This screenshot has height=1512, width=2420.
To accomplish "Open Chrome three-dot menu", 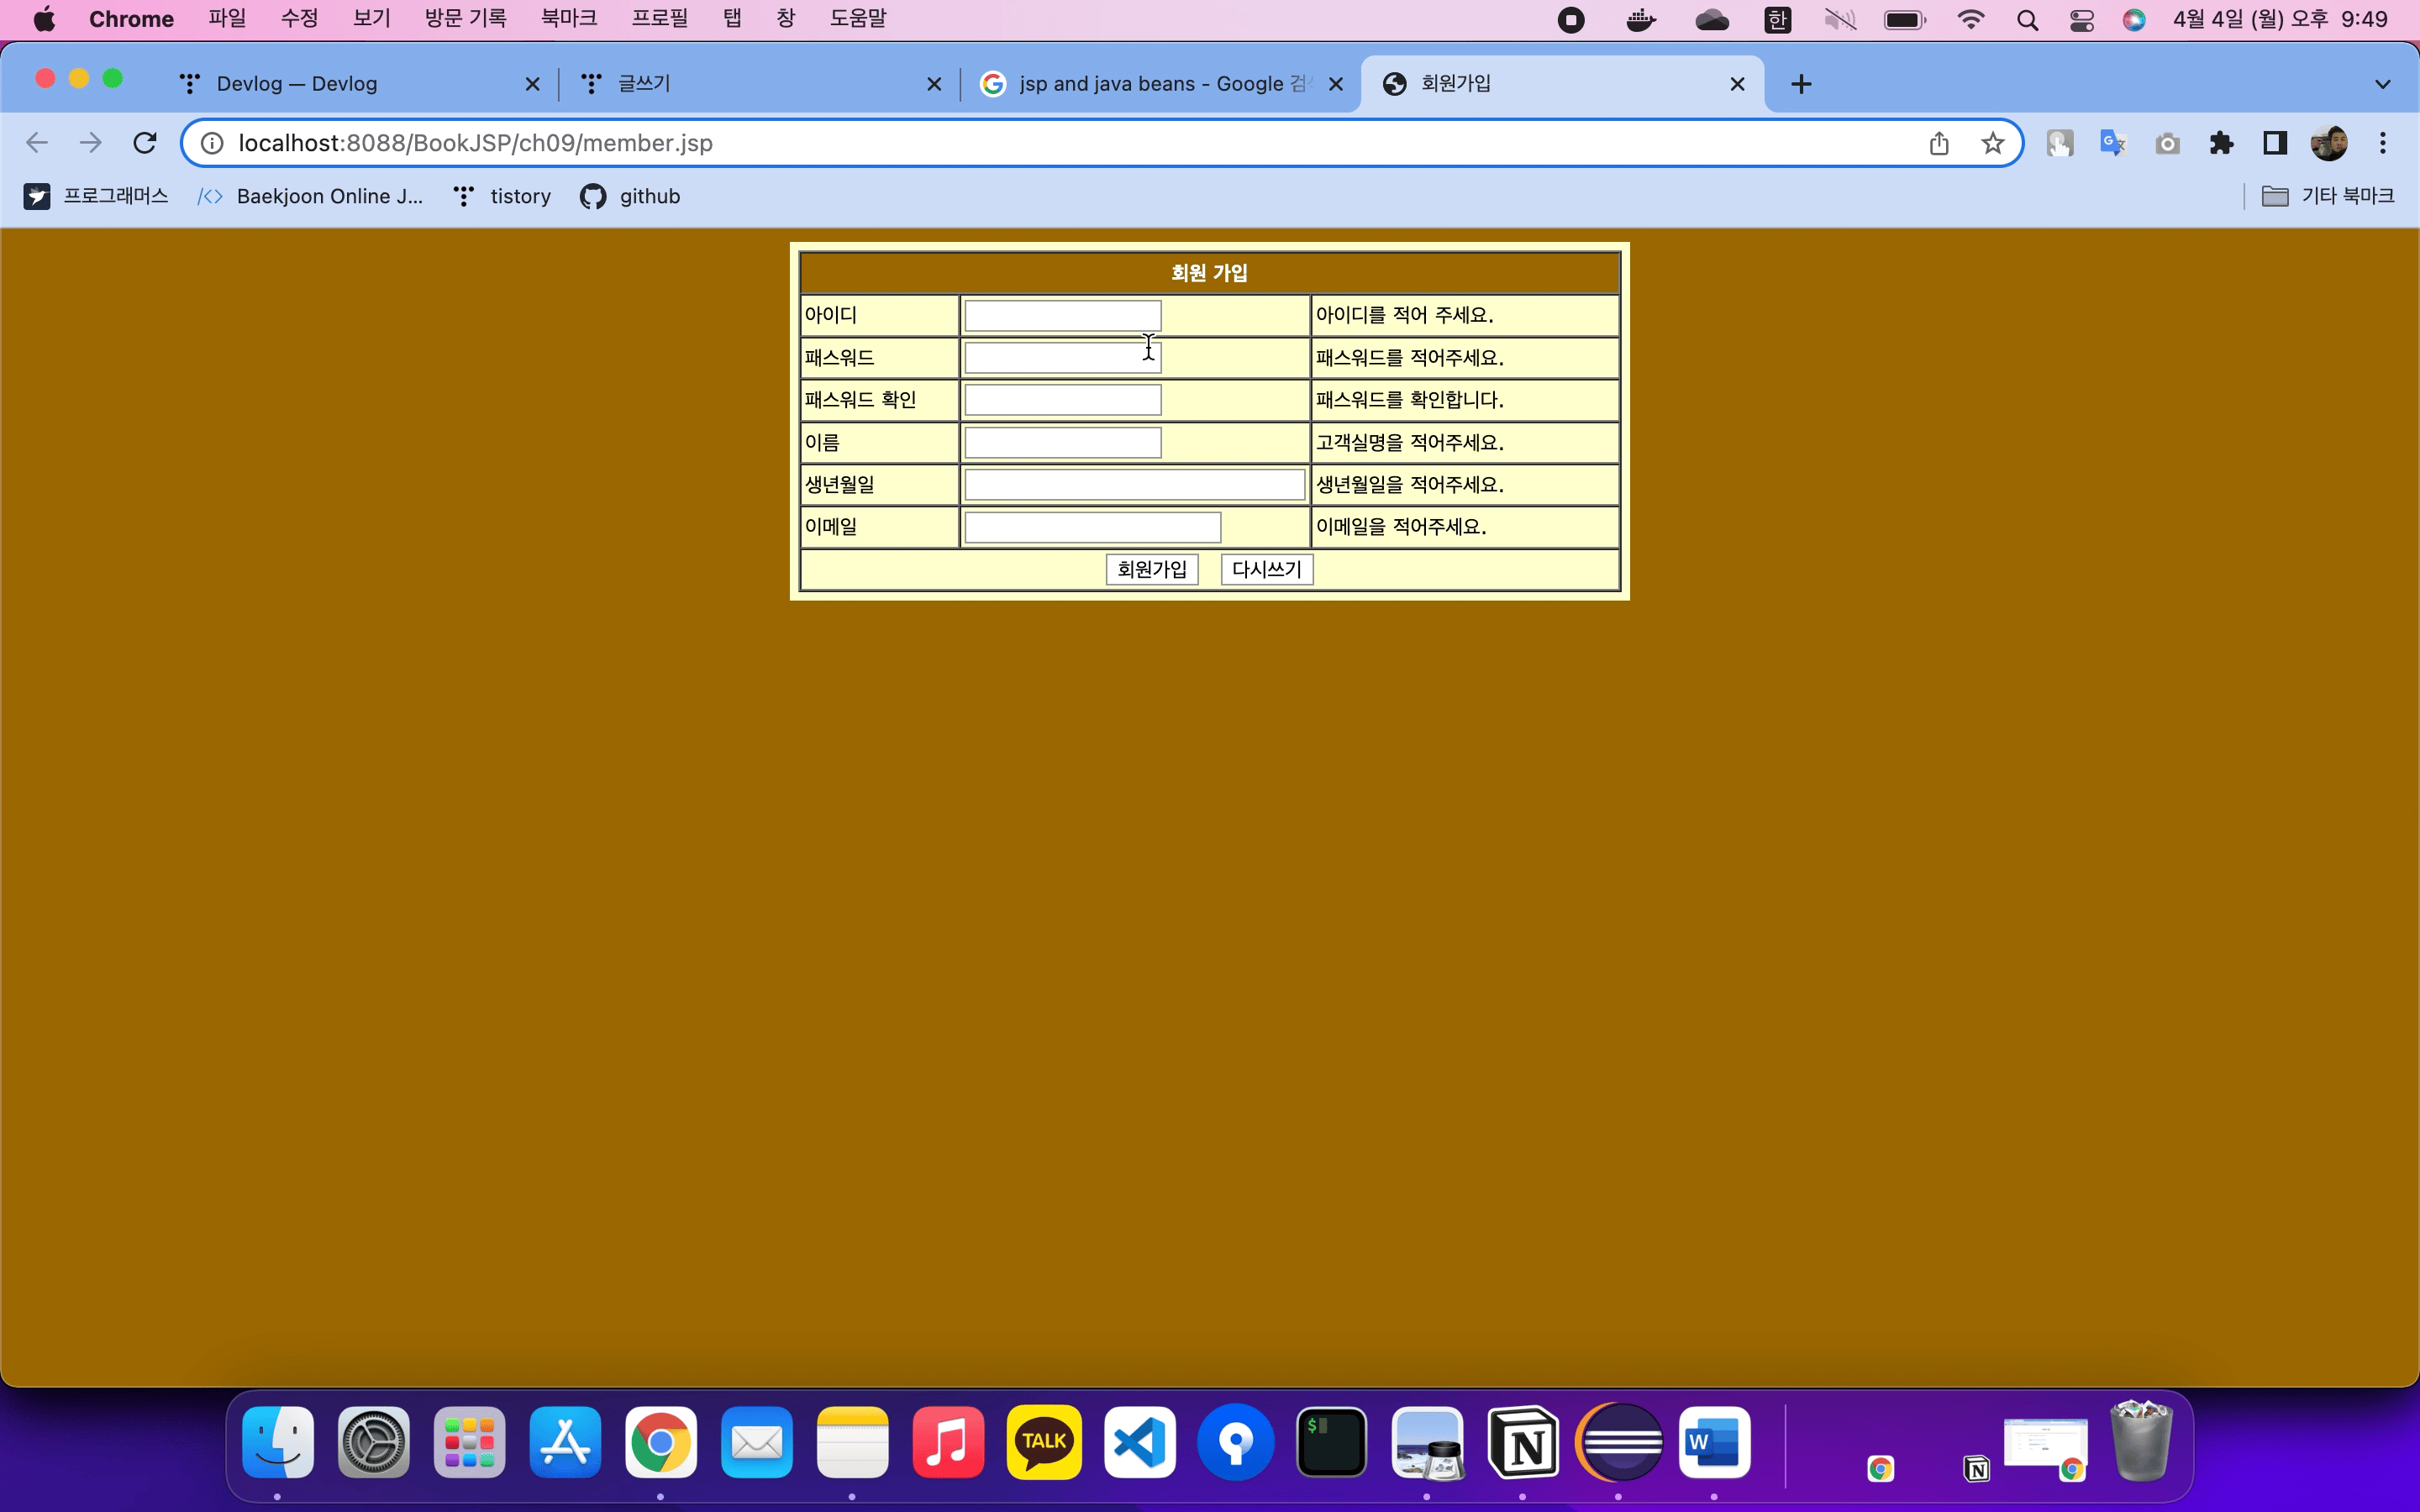I will coord(2383,143).
